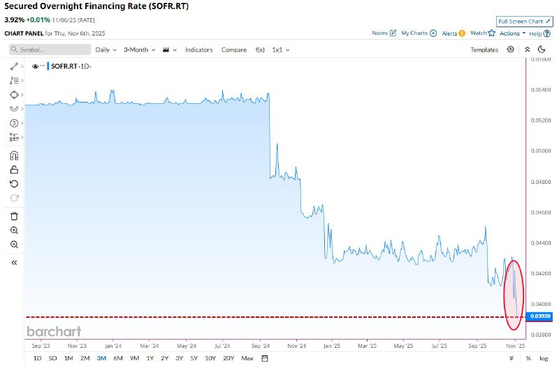Expand line tool options arrow
559x368 pixels.
tap(22, 66)
